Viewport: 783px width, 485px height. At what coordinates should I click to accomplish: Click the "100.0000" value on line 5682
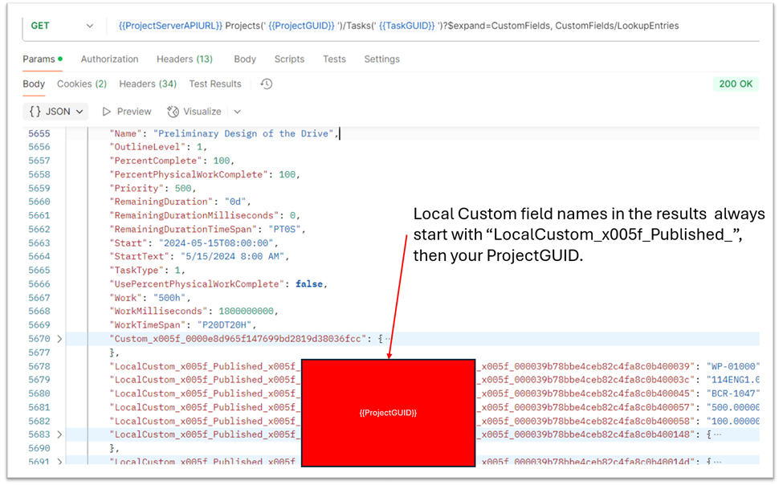coord(733,421)
